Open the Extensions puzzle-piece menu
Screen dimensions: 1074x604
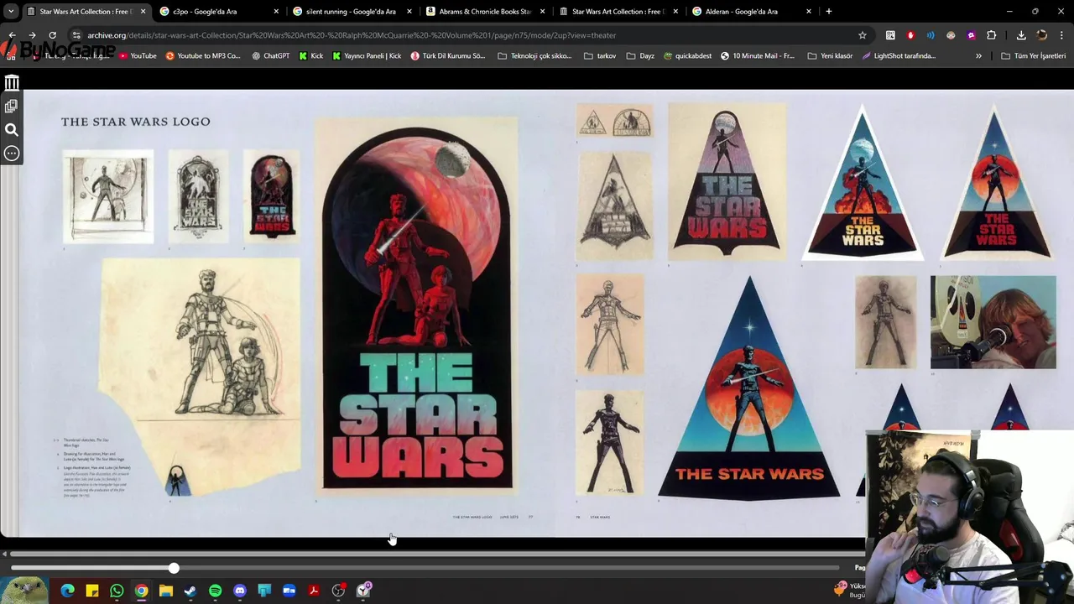[992, 35]
